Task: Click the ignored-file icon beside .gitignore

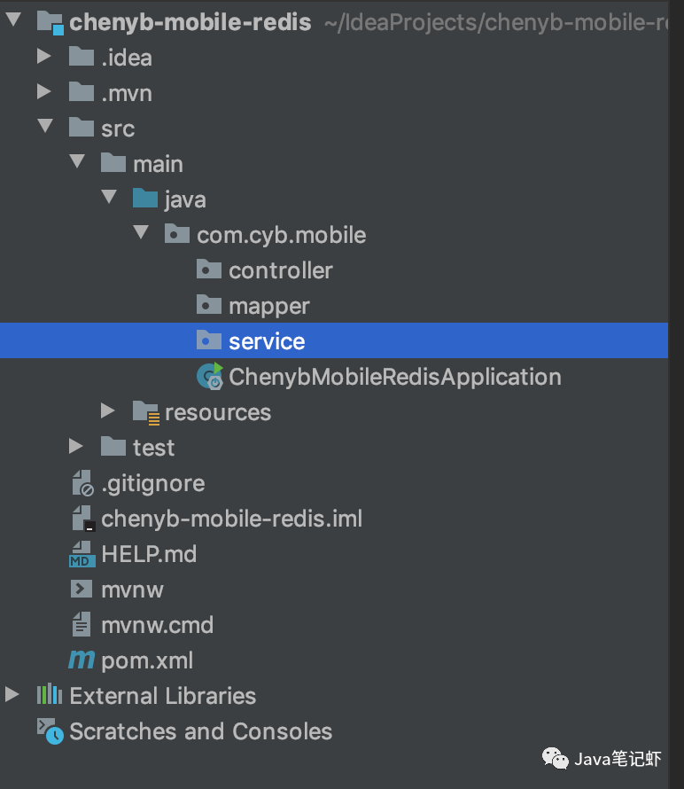Action: pos(81,482)
